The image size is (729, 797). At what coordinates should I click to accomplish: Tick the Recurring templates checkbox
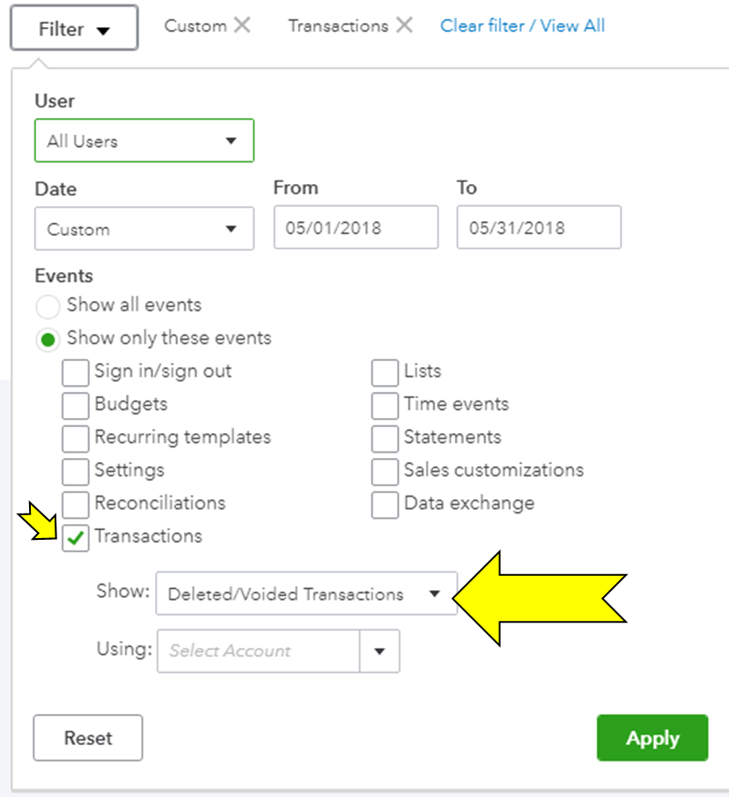(x=76, y=439)
